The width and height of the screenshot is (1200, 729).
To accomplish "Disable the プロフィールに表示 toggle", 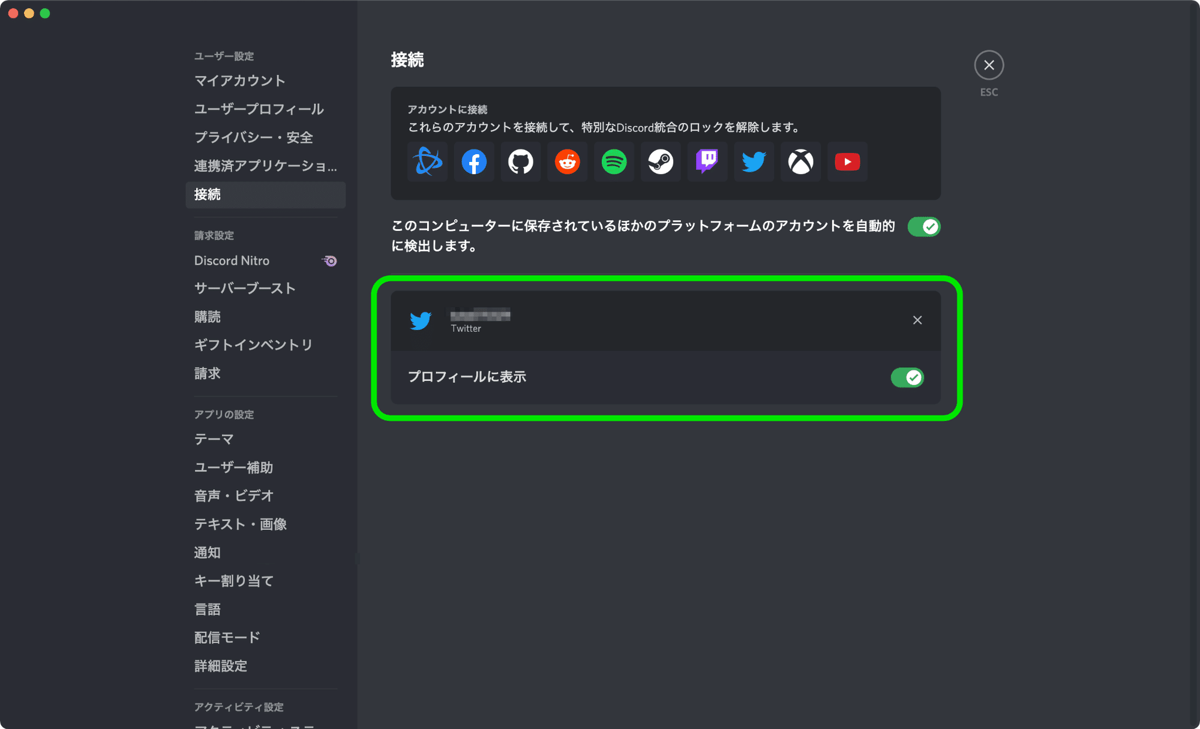I will pyautogui.click(x=907, y=377).
